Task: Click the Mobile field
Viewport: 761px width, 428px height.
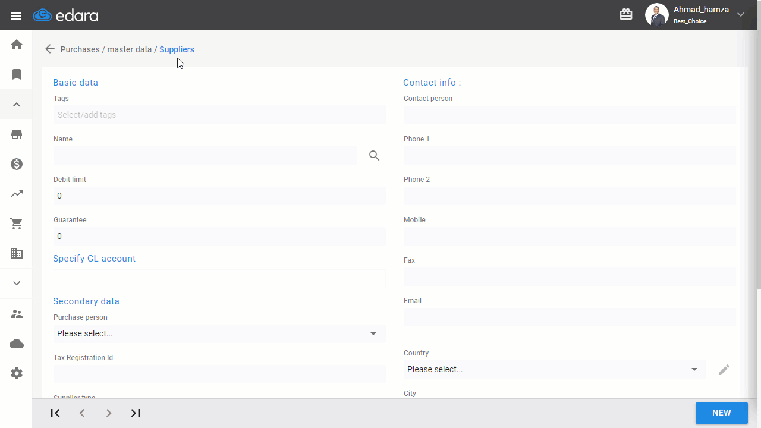Action: pyautogui.click(x=570, y=236)
